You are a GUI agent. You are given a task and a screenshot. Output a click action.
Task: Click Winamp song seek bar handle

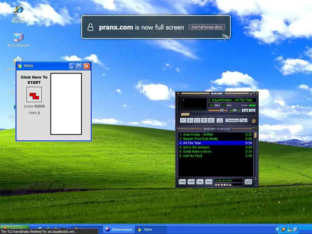185,115
